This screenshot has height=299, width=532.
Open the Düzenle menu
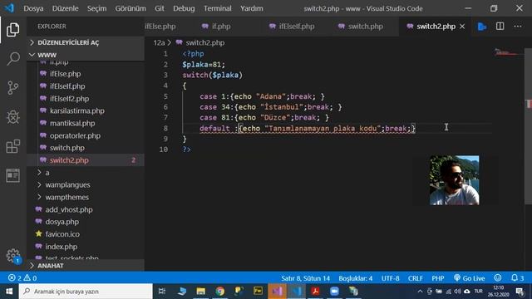click(65, 8)
